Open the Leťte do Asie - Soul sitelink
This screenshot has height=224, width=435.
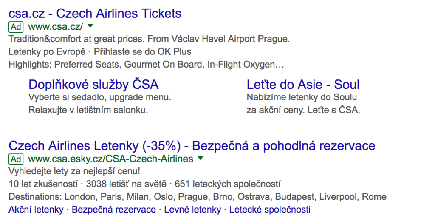tap(303, 85)
